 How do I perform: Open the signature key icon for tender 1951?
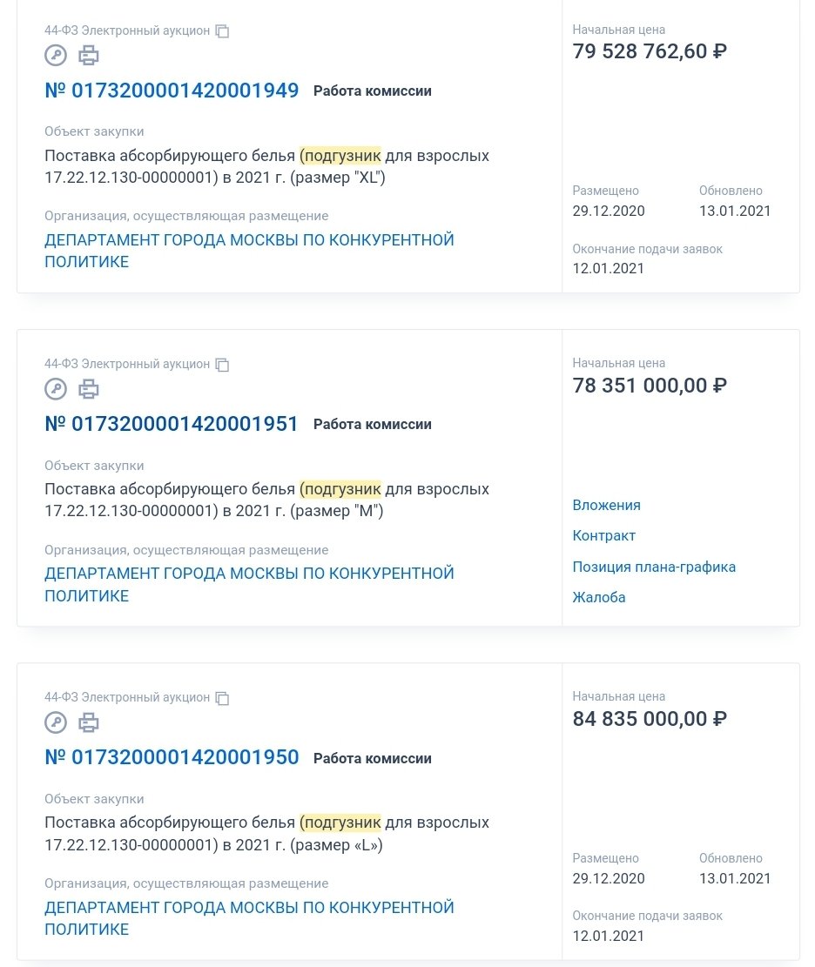click(x=56, y=389)
